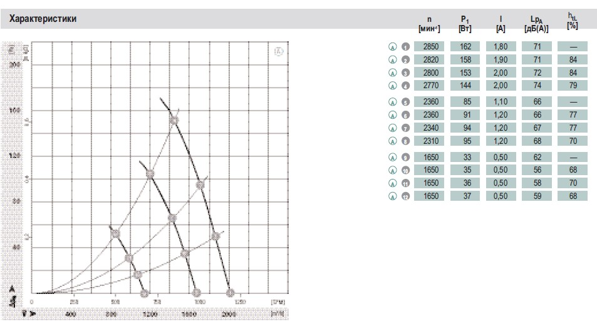Screen dimensions: 597x334
Task: Click the numbered circle 11 icon
Action: [x=405, y=183]
